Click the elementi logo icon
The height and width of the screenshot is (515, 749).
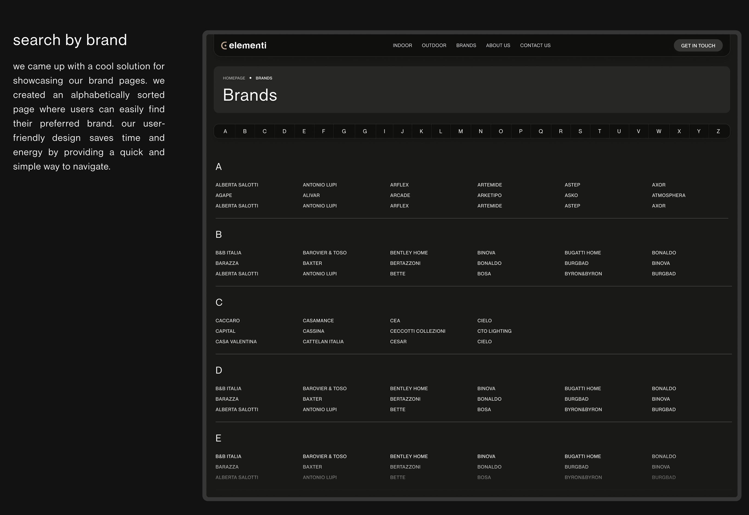coord(224,46)
